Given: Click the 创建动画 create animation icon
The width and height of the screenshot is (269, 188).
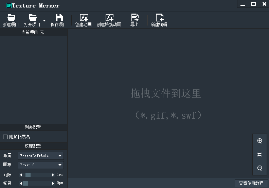Looking at the screenshot, I should (84, 18).
